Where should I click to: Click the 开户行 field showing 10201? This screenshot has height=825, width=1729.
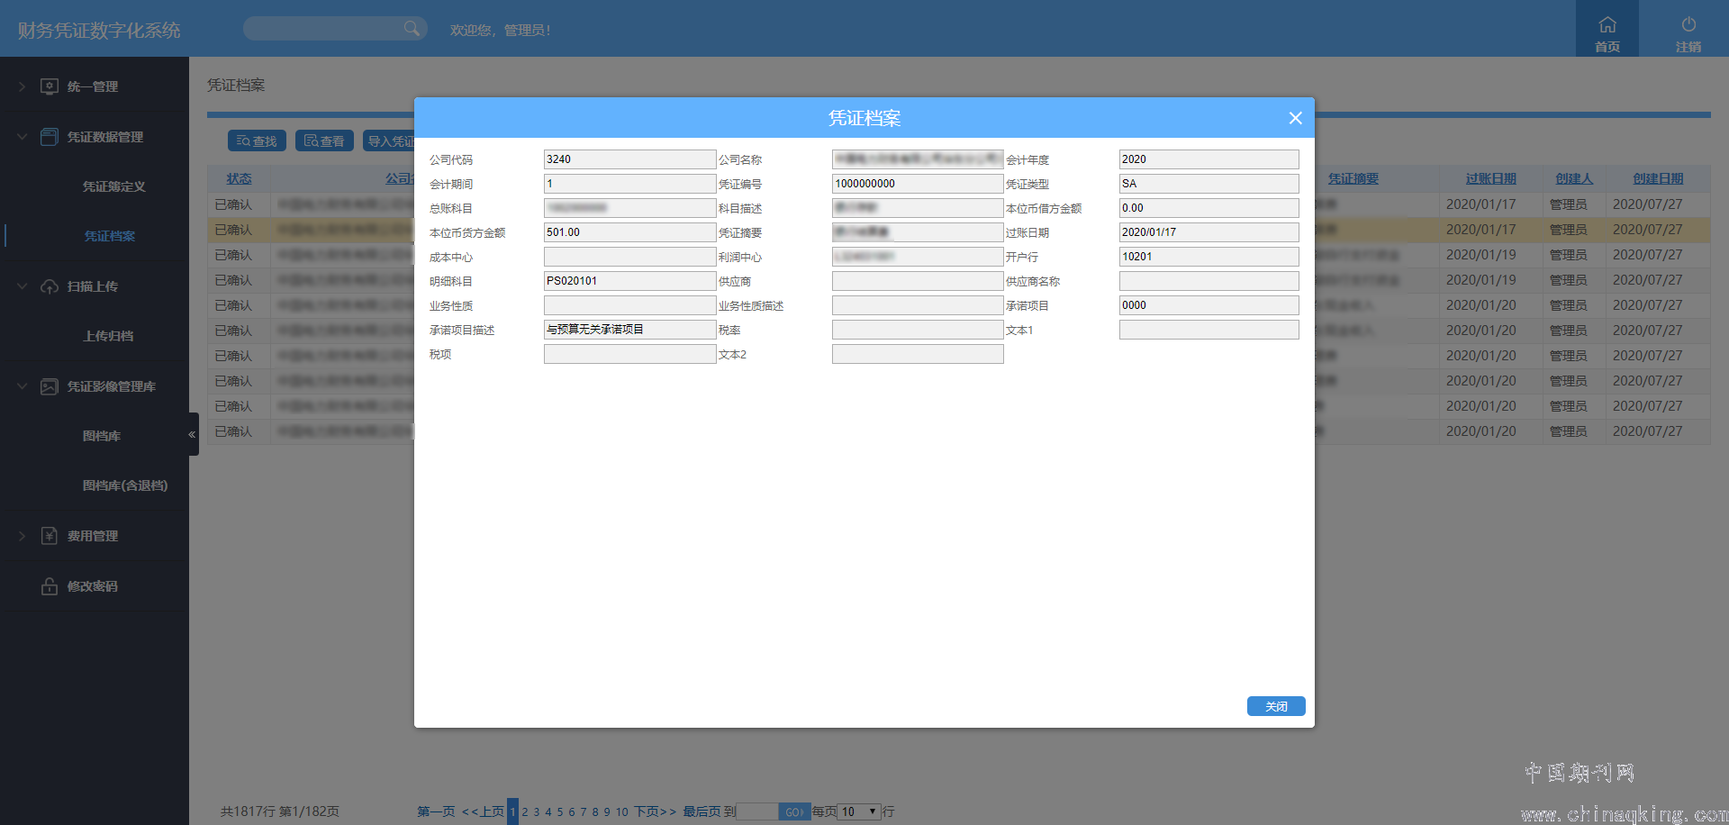[x=1208, y=257]
